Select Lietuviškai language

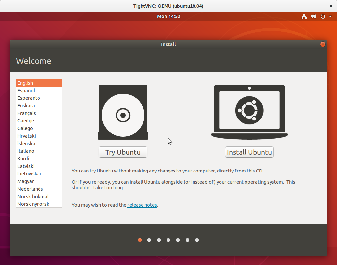39,174
